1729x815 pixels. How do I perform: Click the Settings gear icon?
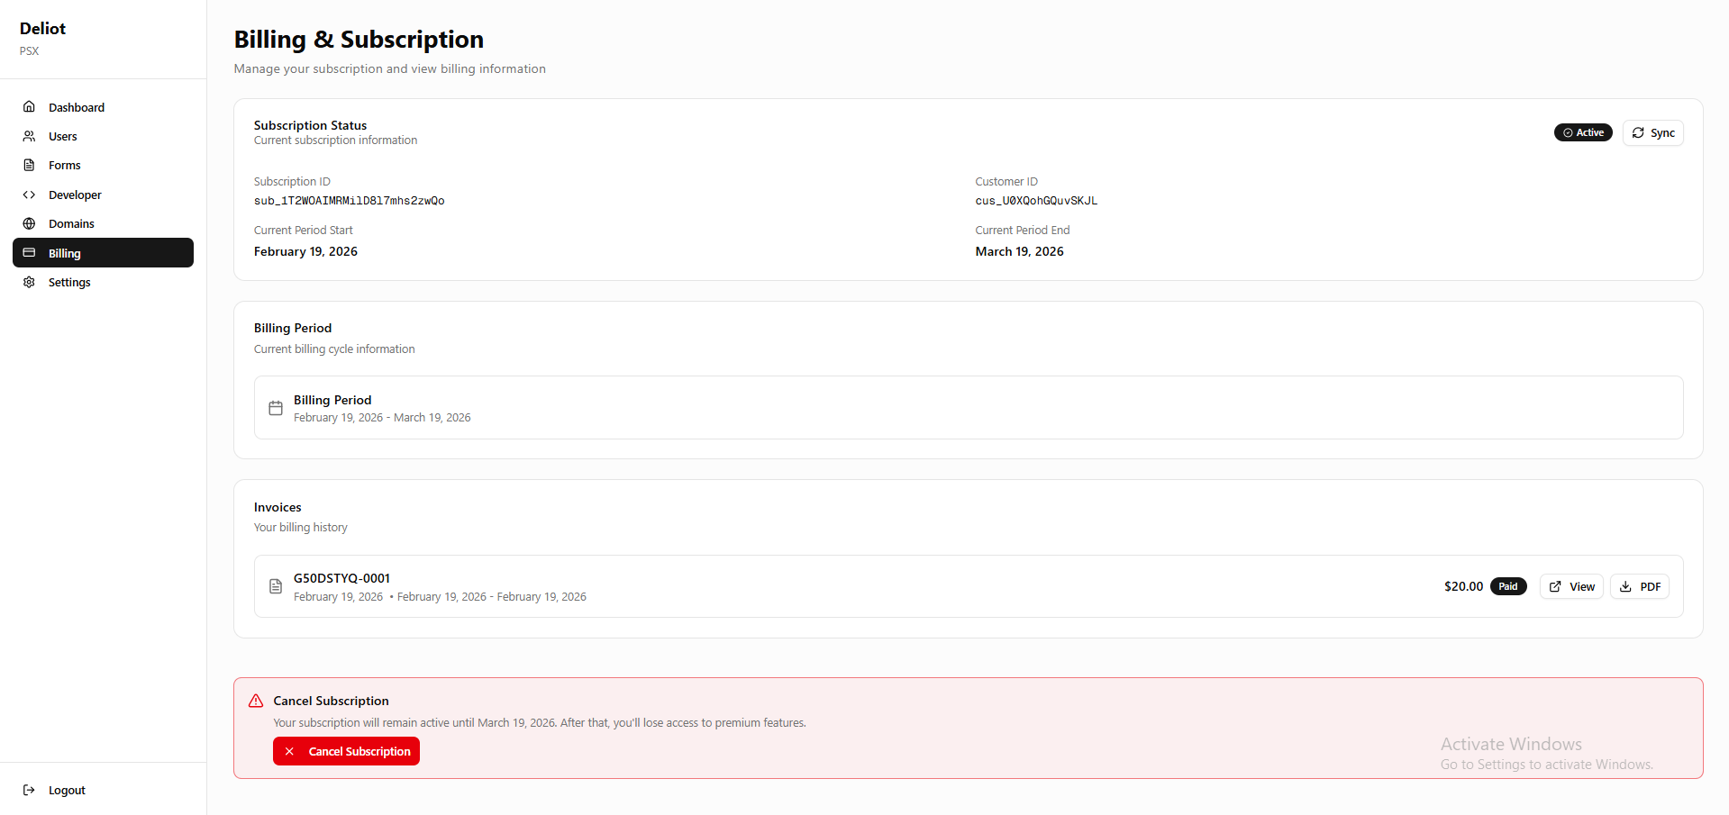click(29, 282)
